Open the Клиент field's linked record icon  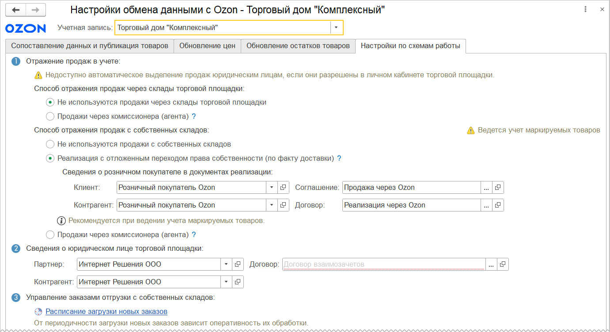tap(284, 187)
